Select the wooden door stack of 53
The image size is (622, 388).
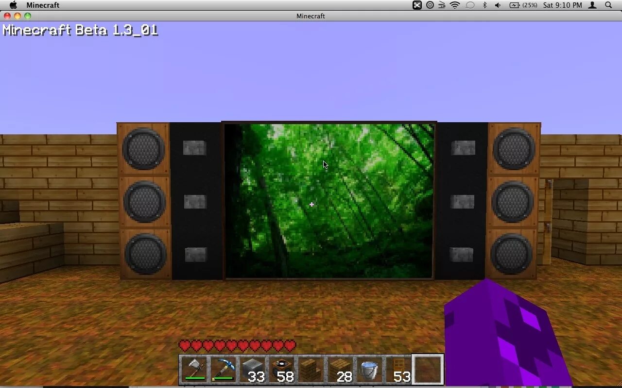398,370
